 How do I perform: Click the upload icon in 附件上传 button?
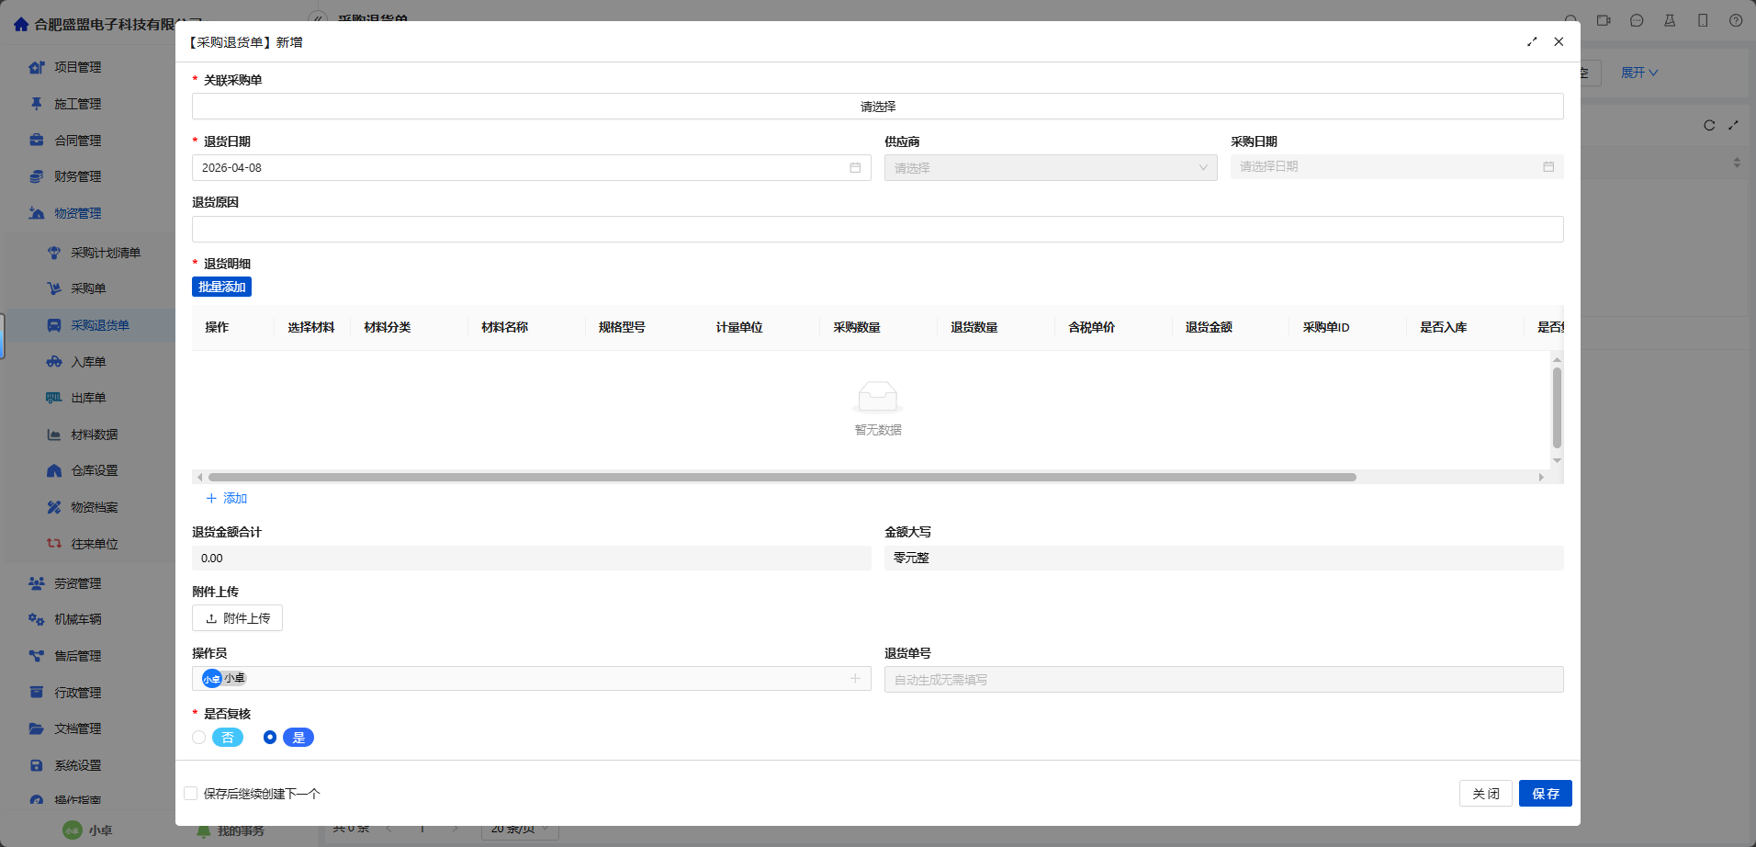pyautogui.click(x=211, y=619)
